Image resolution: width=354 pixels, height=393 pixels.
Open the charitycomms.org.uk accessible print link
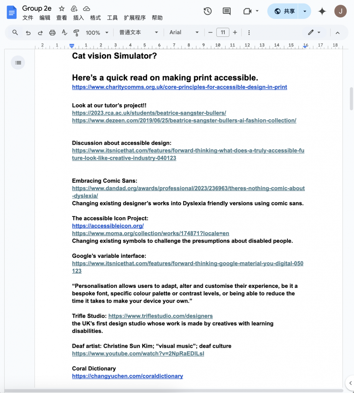tap(179, 87)
